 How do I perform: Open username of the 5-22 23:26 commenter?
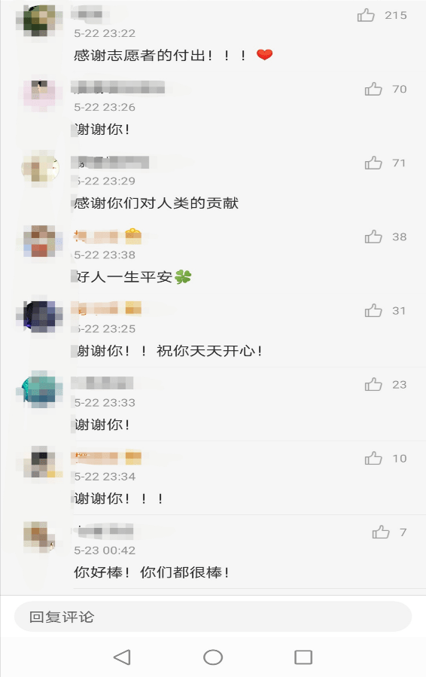click(118, 87)
